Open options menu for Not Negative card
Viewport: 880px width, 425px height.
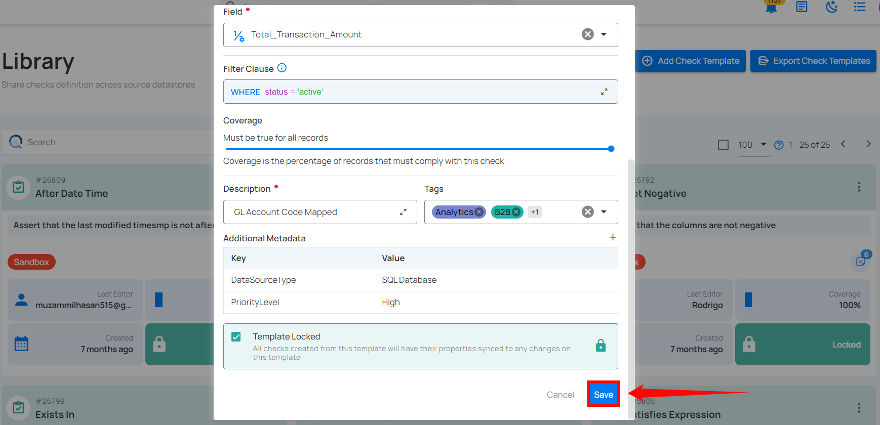(x=859, y=187)
